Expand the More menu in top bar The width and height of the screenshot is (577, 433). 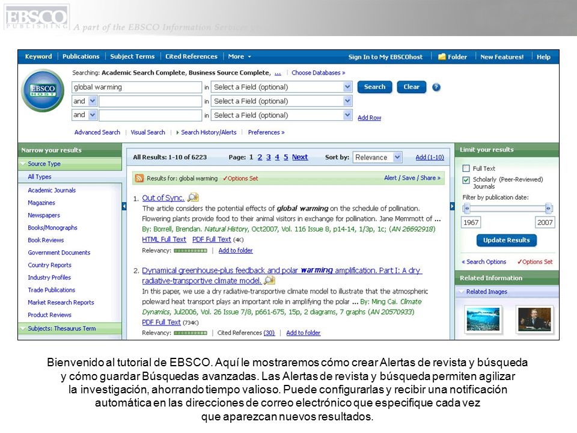click(x=240, y=57)
